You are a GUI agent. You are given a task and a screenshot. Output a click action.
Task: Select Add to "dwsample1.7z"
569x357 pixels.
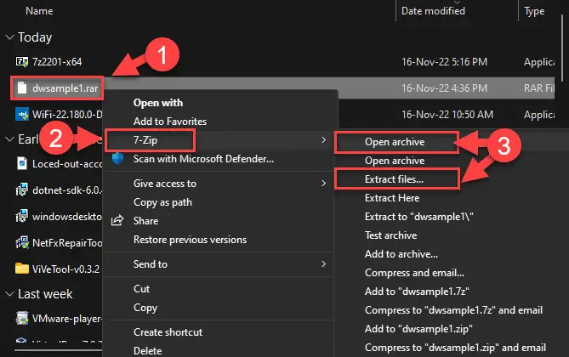tap(417, 292)
